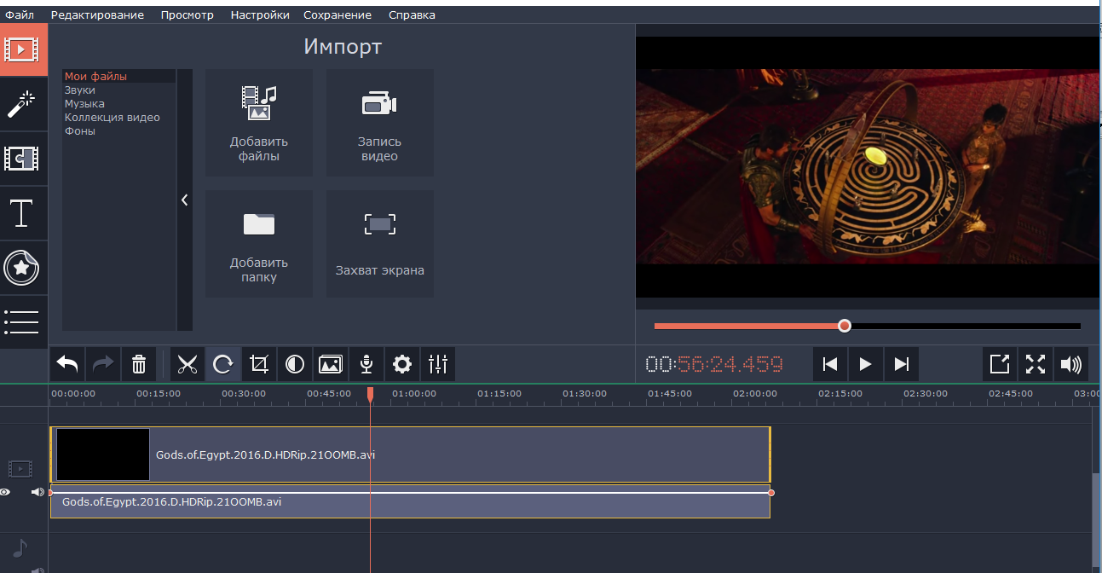Select the Коллекция видео category

tap(119, 118)
